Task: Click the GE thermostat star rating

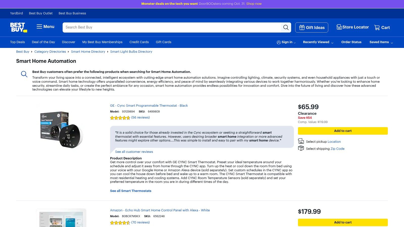Action: pos(120,118)
